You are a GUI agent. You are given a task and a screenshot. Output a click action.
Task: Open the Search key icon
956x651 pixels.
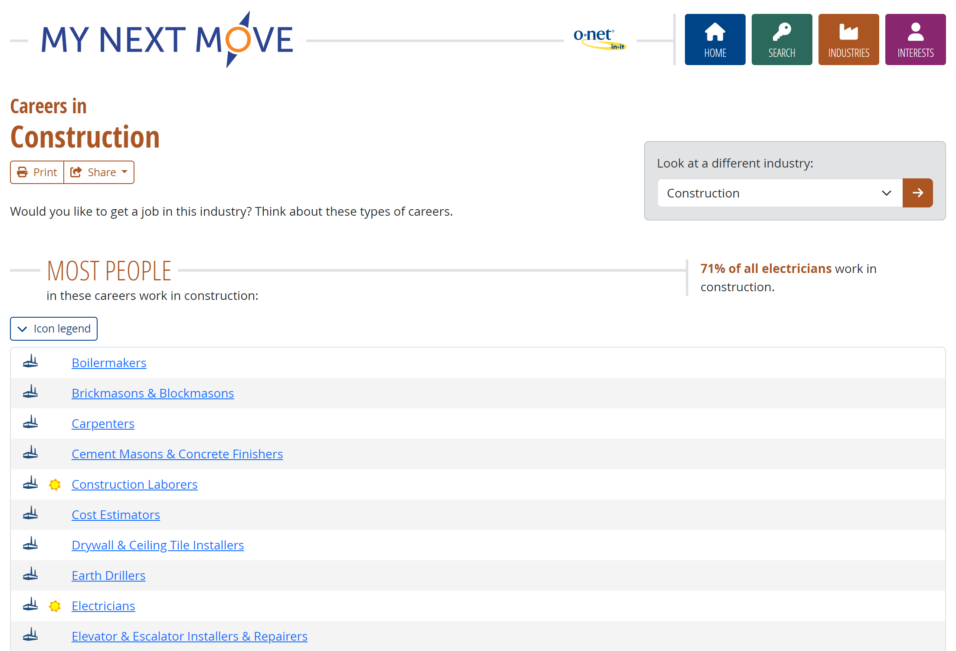[x=782, y=33]
